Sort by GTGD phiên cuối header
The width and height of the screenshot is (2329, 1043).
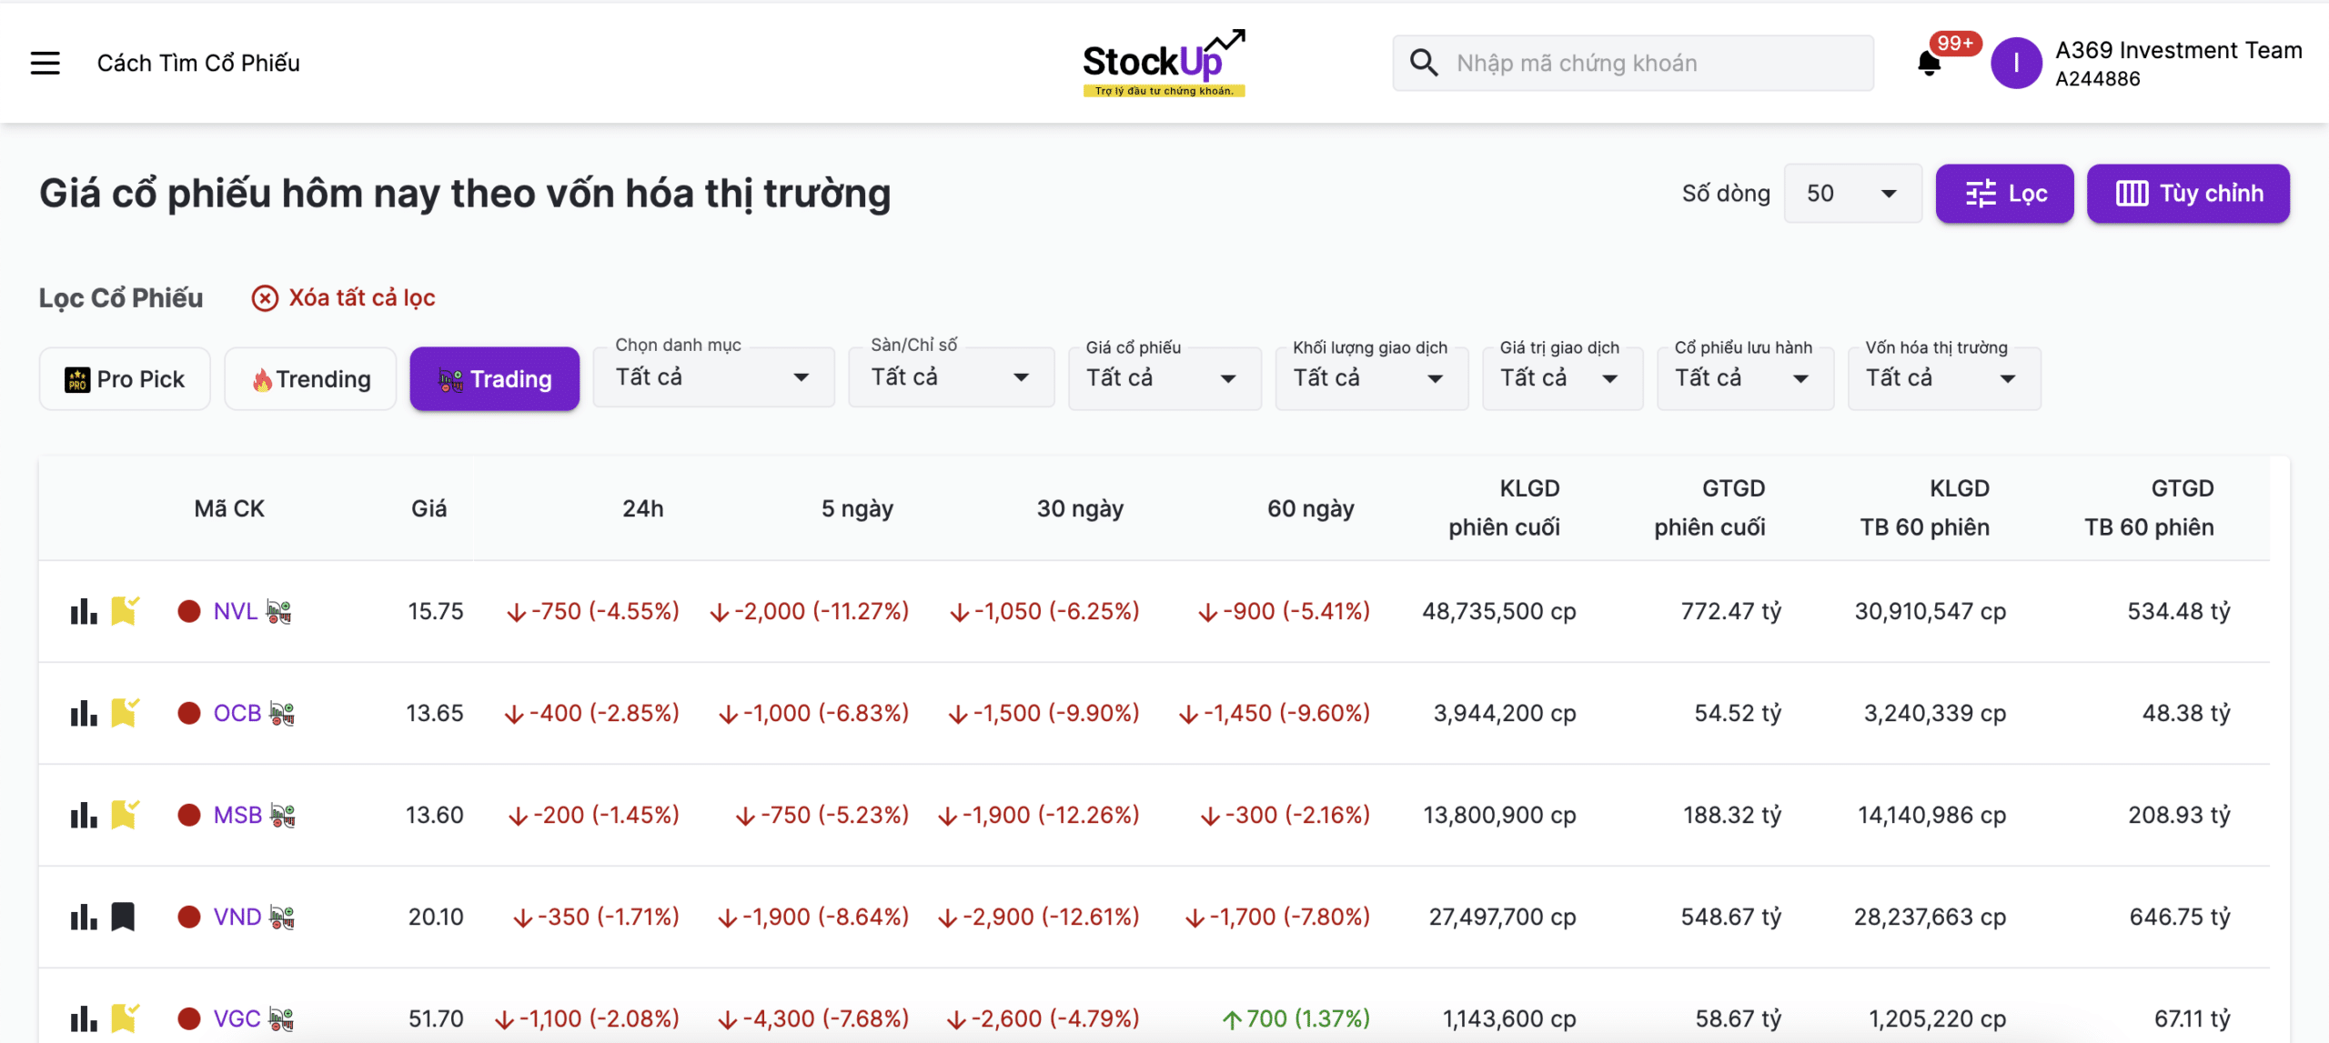1709,507
